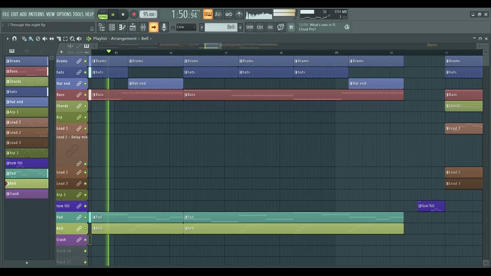Select the tom fill pattern in picker

coord(27,163)
